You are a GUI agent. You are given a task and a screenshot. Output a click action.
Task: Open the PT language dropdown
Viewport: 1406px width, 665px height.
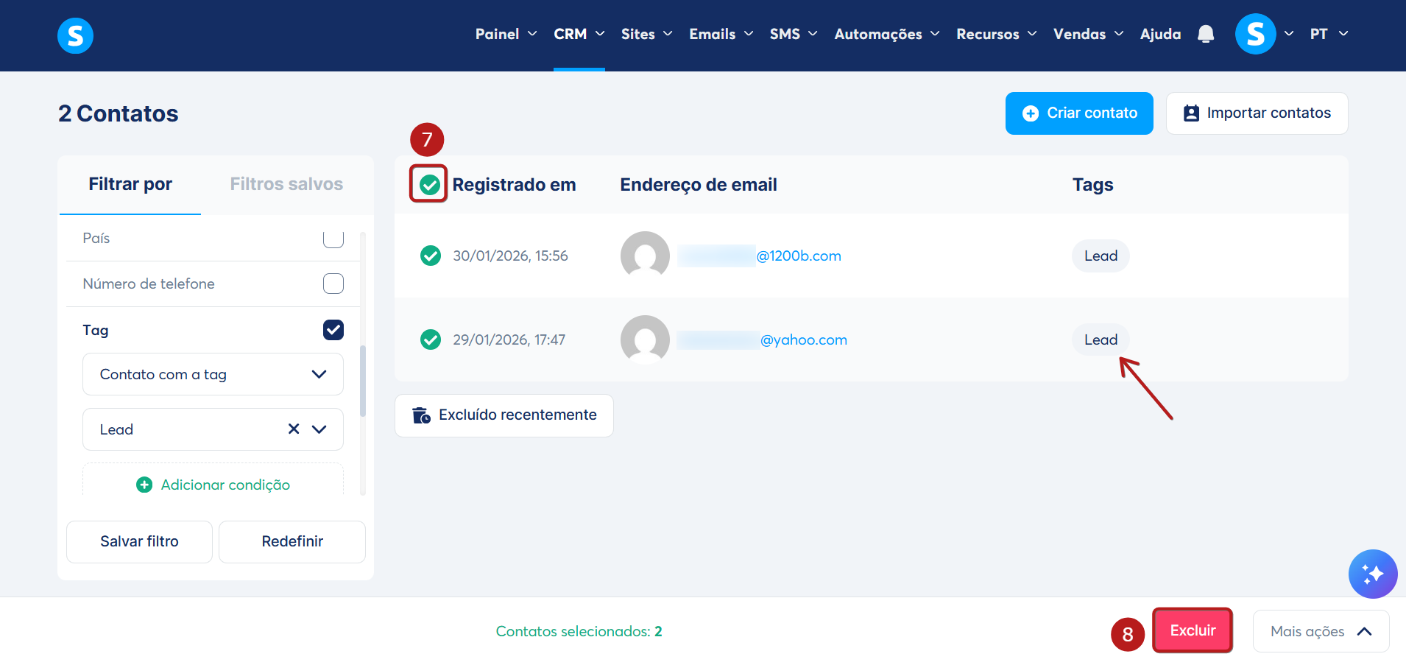(1329, 34)
